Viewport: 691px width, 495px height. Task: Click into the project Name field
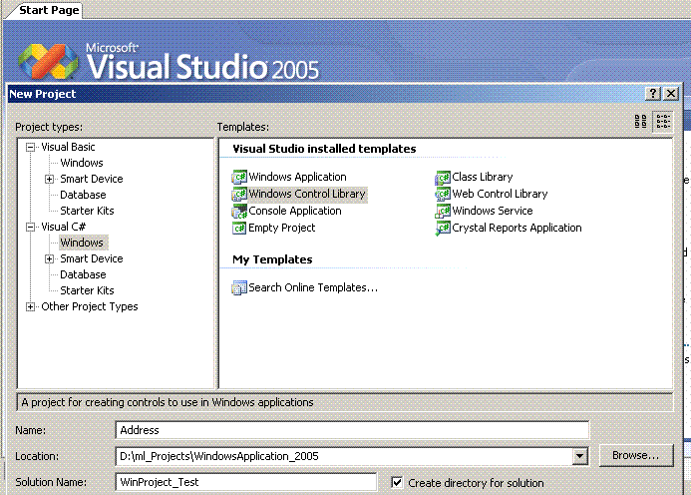coord(352,430)
